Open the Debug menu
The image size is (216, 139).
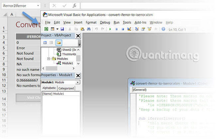(x=105, y=23)
